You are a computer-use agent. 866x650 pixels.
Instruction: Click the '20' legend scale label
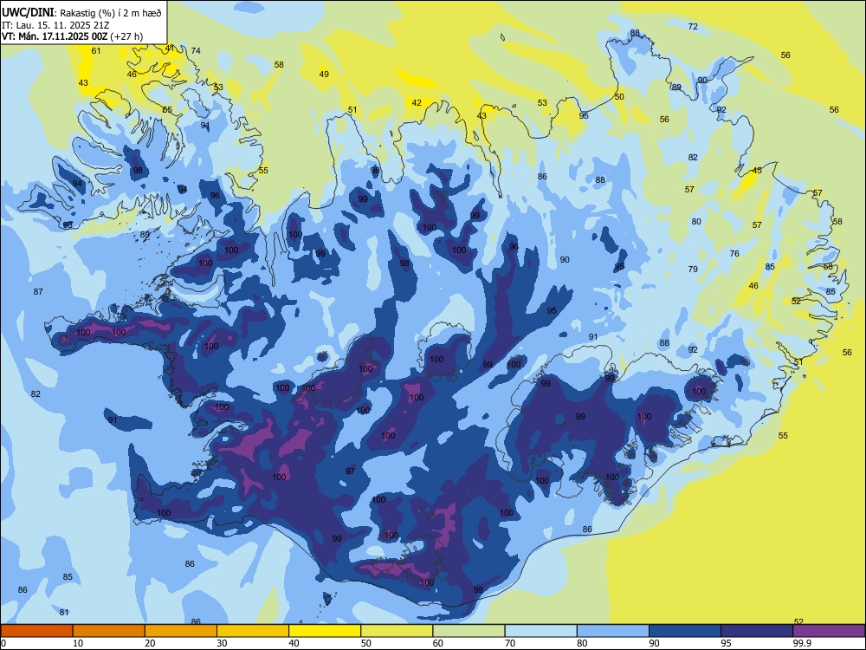coord(150,643)
